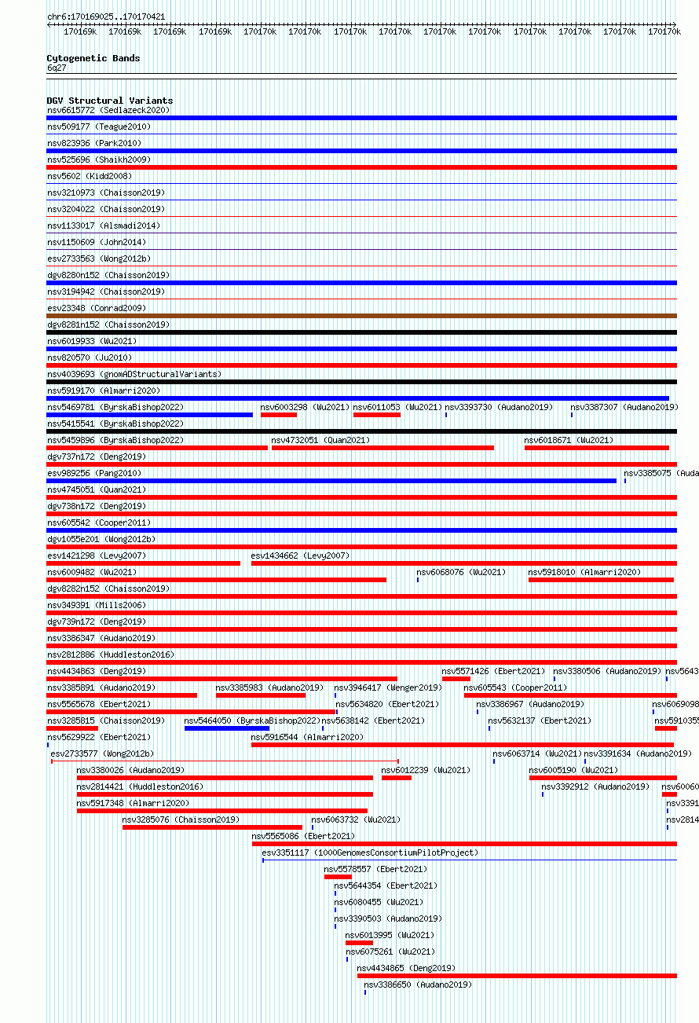Click nsv3380026 (Audano2019) label
The image size is (699, 1023).
[130, 770]
